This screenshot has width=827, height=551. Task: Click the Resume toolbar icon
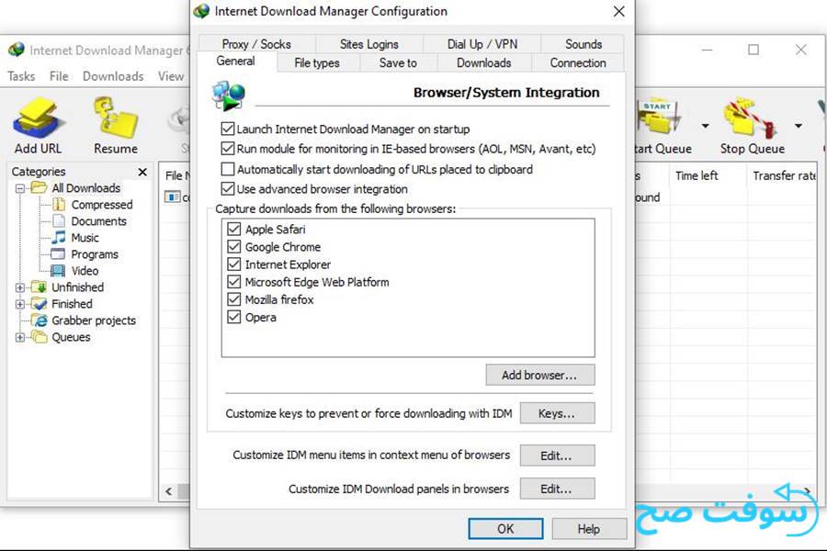pyautogui.click(x=116, y=117)
